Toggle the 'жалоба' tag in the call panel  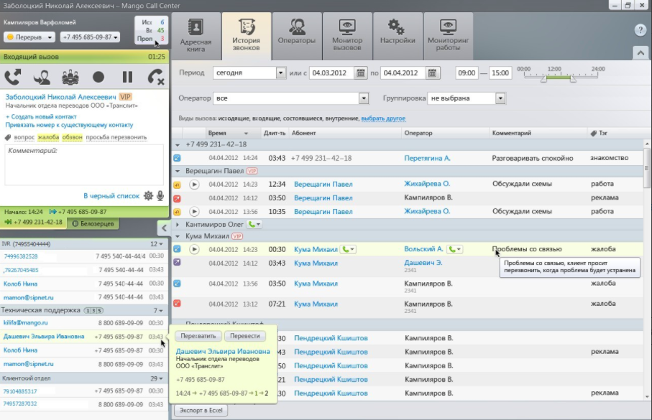pos(48,137)
